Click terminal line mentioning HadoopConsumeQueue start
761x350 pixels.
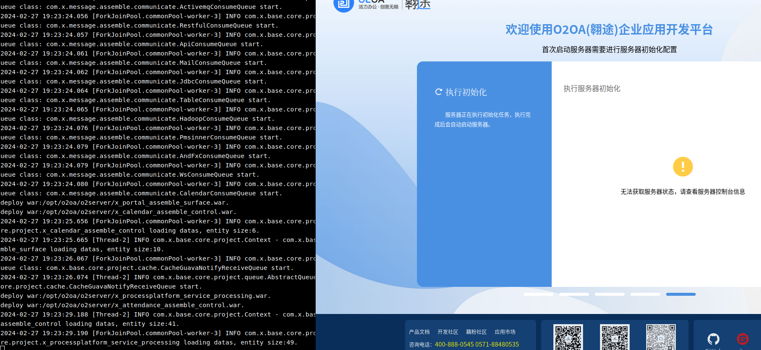point(137,119)
